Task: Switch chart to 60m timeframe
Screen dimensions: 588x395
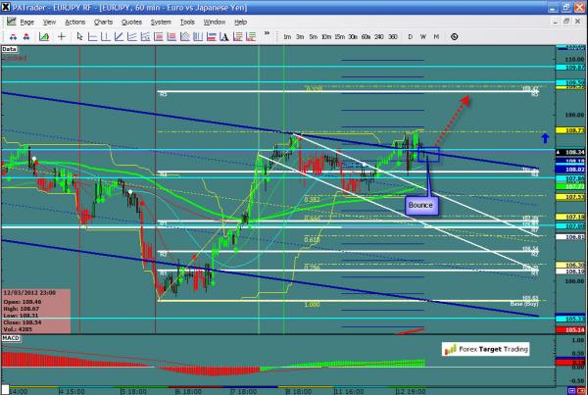Action: coord(366,36)
